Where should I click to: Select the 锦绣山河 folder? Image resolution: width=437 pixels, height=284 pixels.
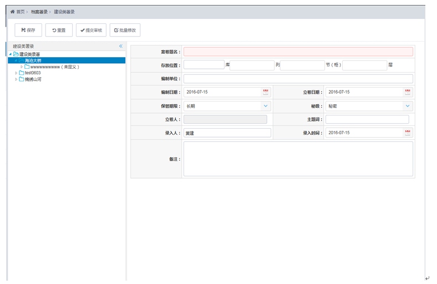click(33, 79)
